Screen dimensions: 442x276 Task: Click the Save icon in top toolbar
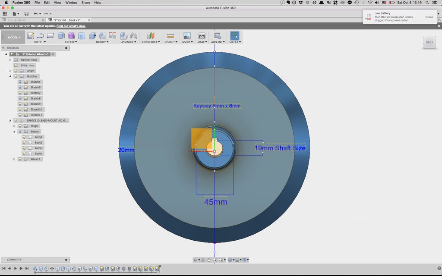point(26,14)
